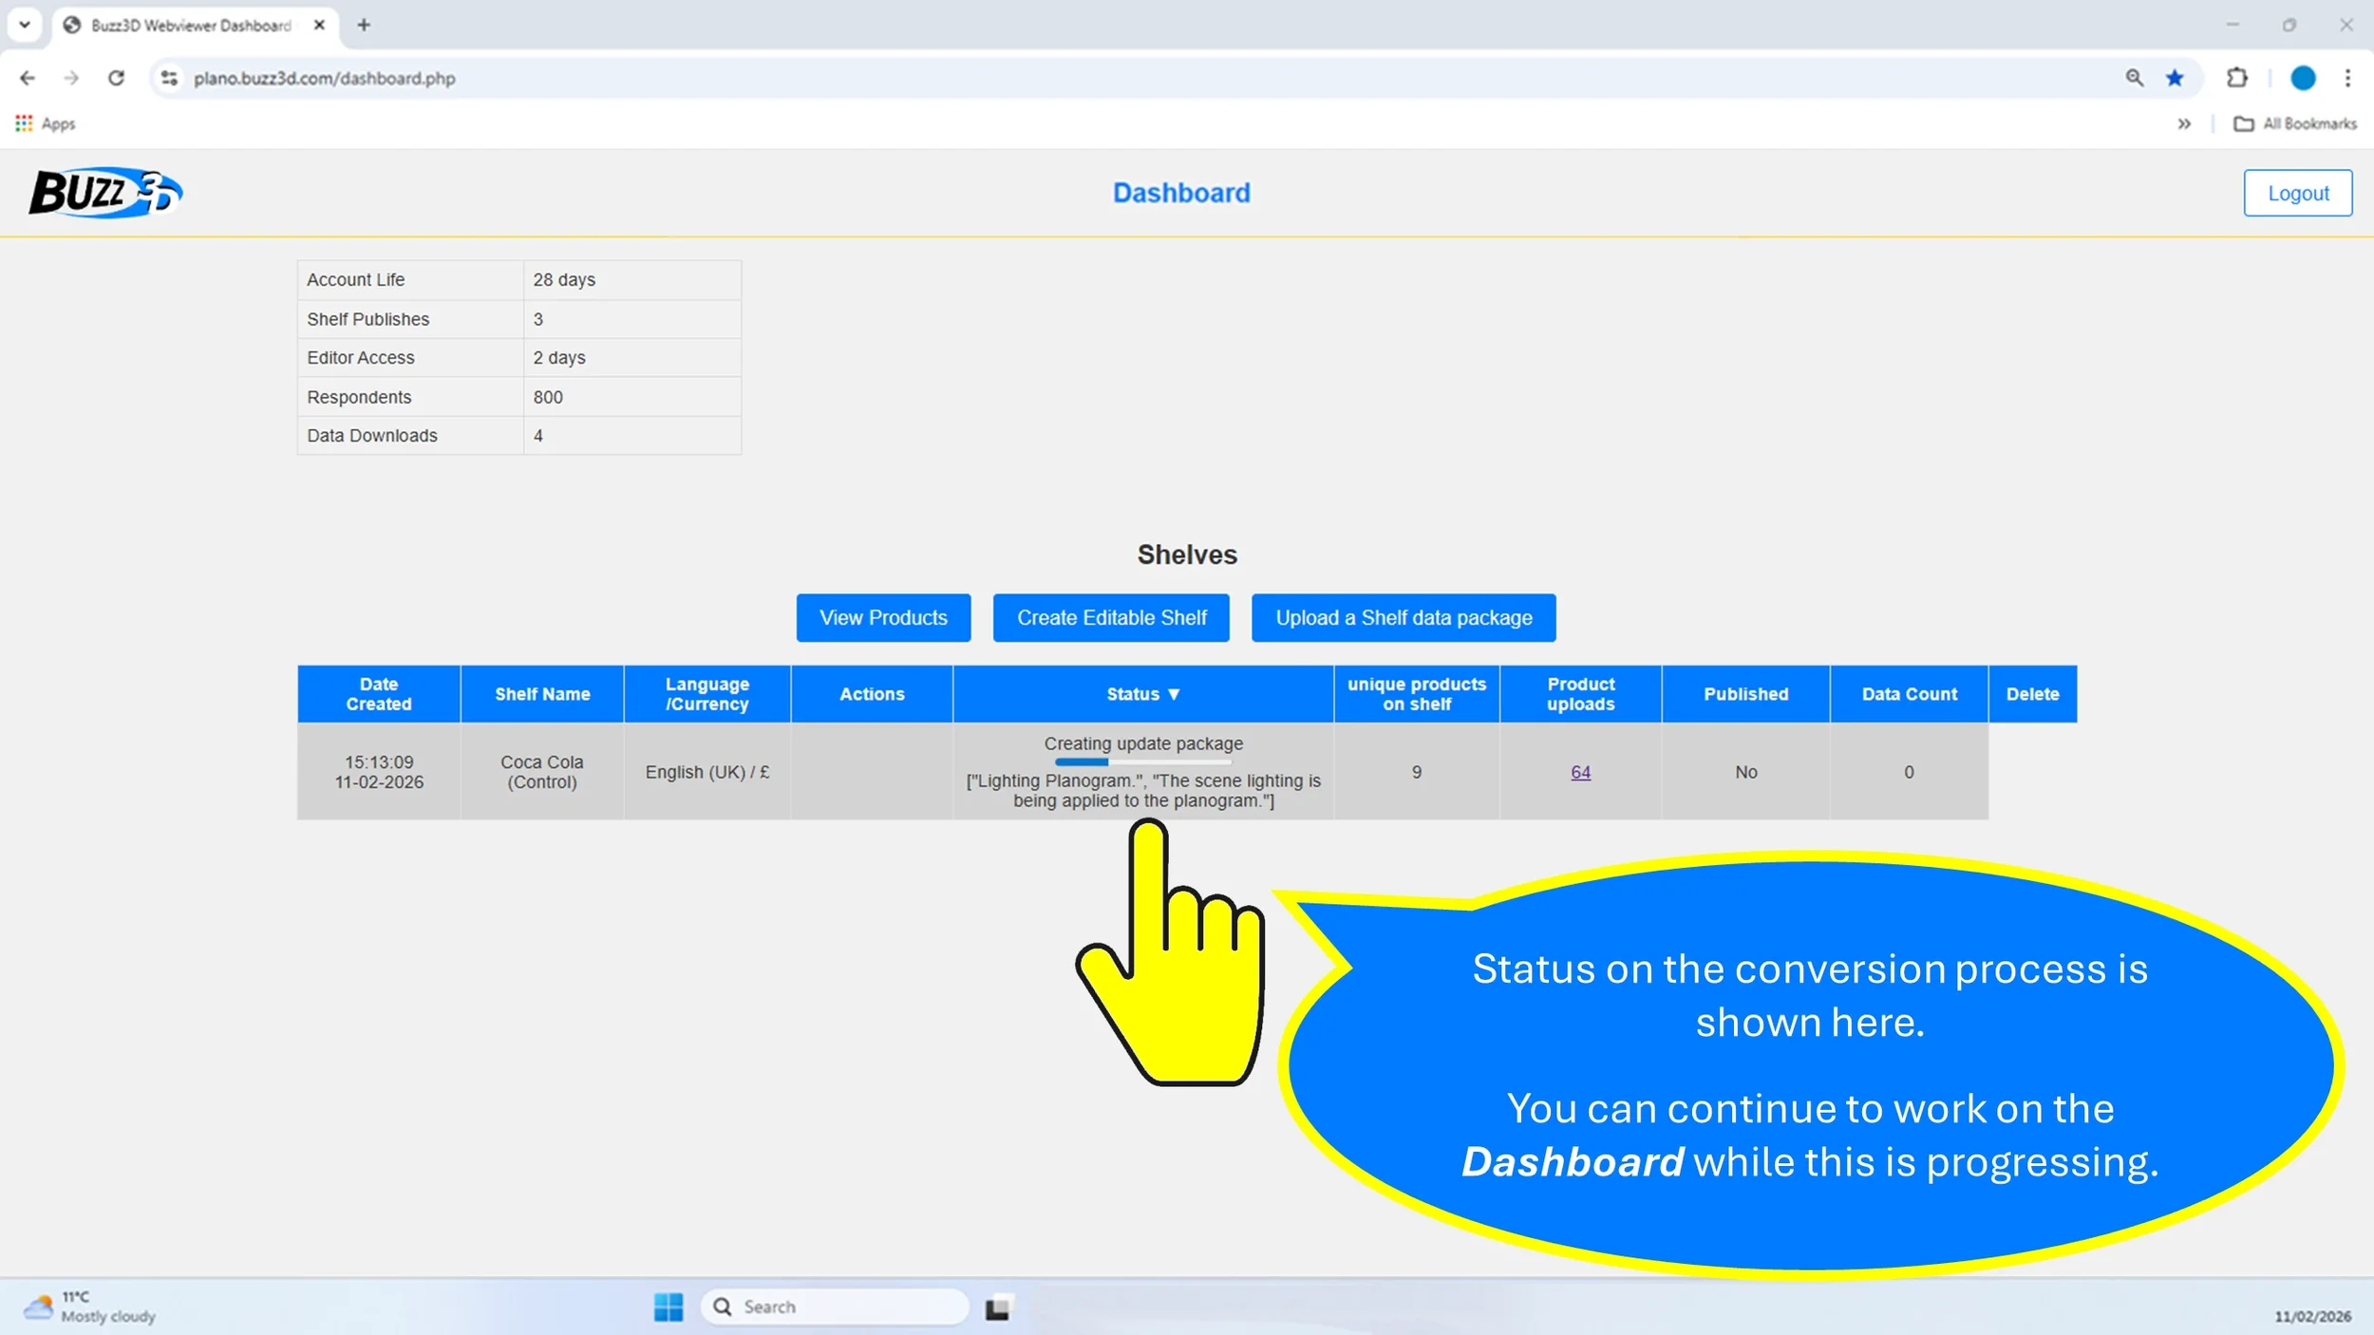Open Chrome profile avatar

2302,78
